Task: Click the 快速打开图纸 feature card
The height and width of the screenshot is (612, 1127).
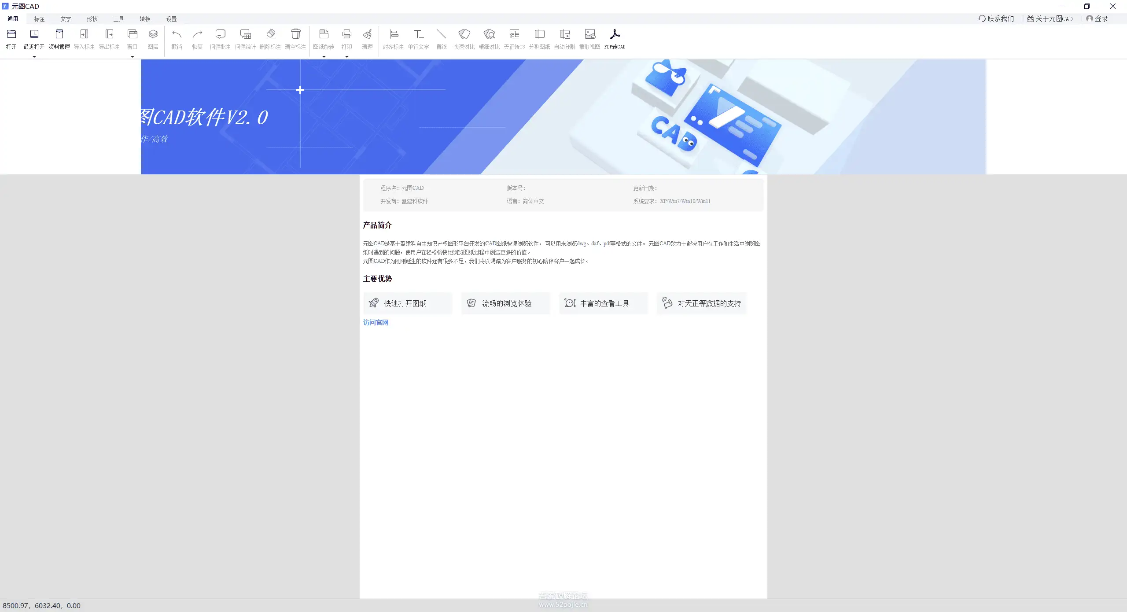Action: [407, 303]
